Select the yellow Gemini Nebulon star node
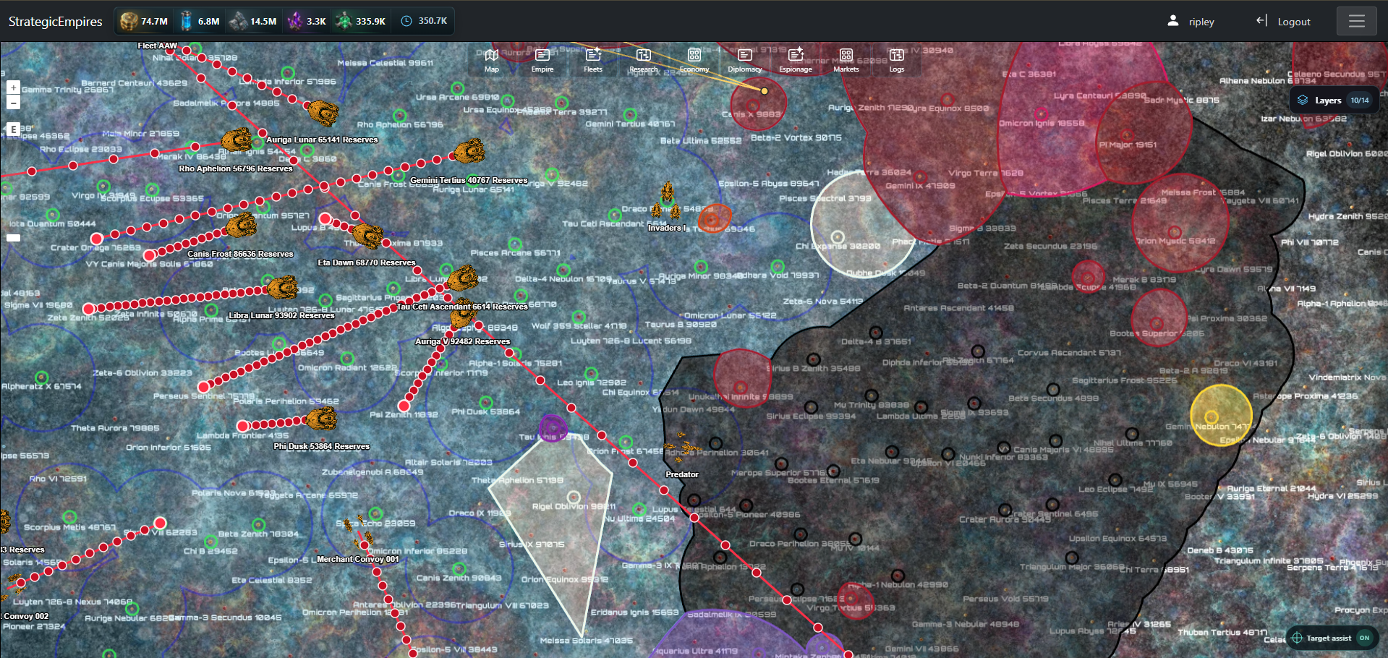Screen dimensions: 1388x658 [x=1212, y=416]
